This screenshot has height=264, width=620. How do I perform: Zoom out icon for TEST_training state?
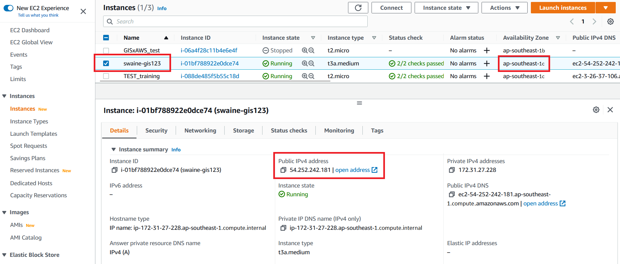[311, 76]
